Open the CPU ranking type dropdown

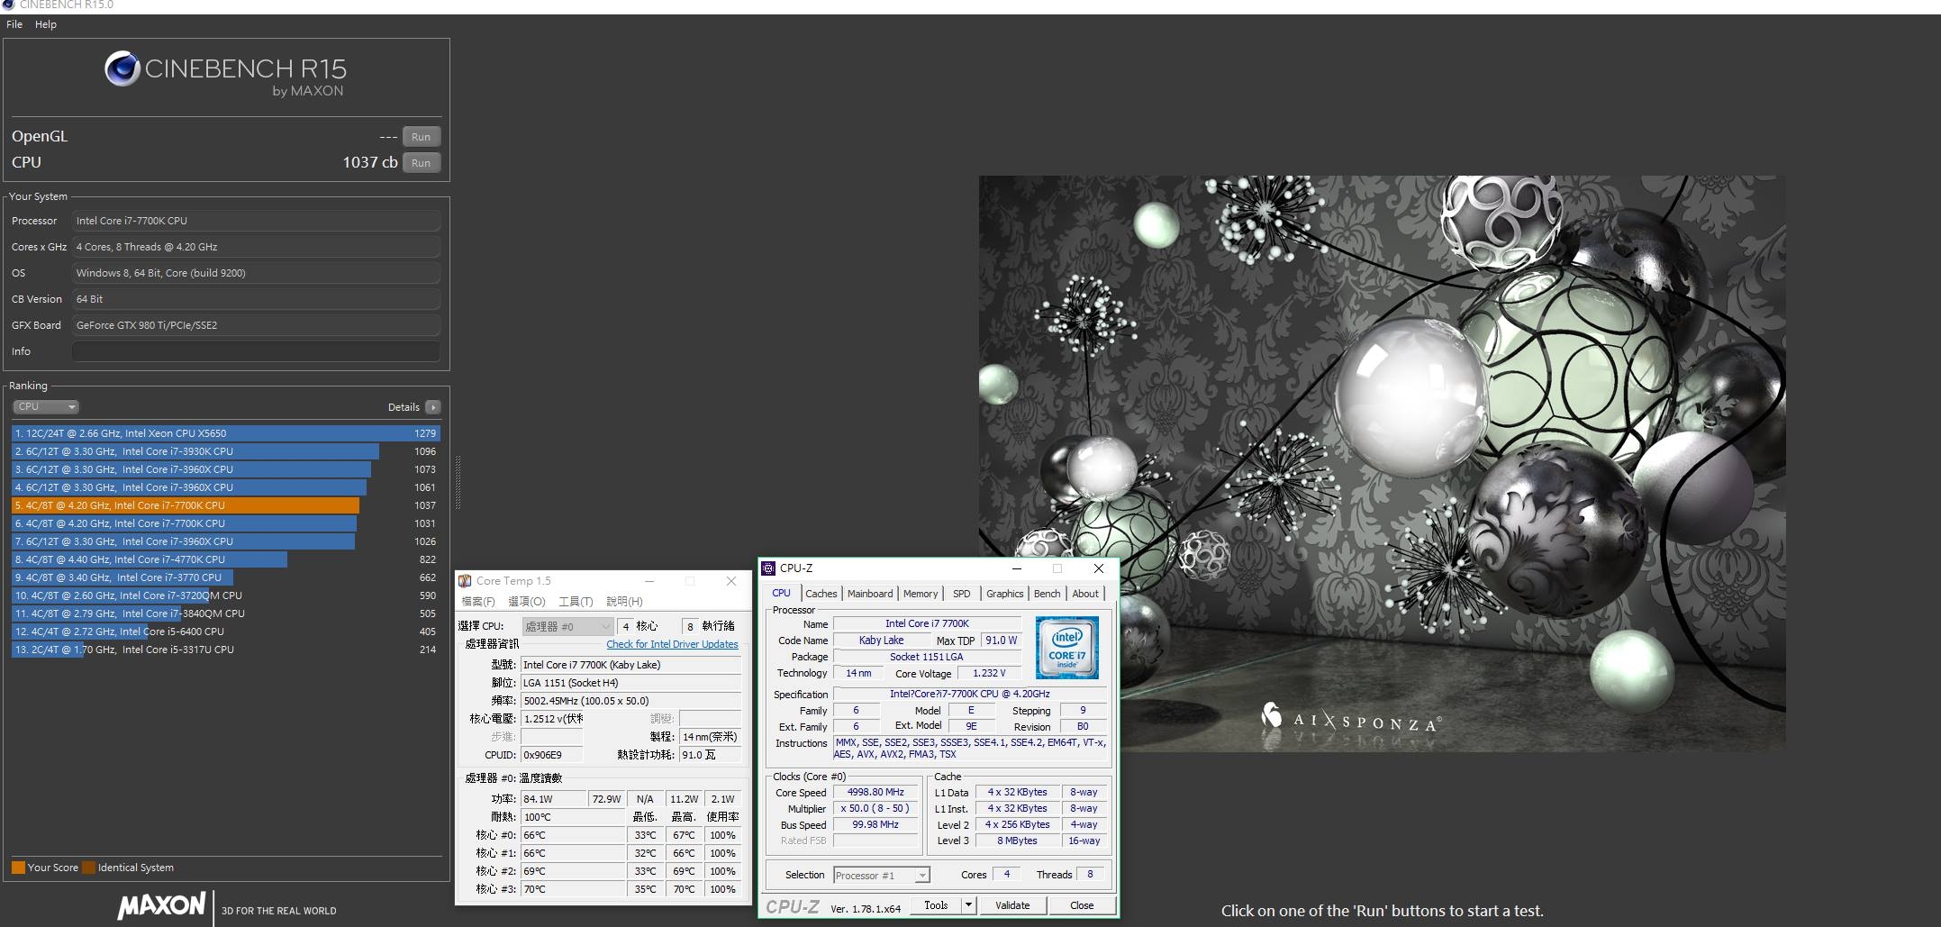(x=45, y=407)
